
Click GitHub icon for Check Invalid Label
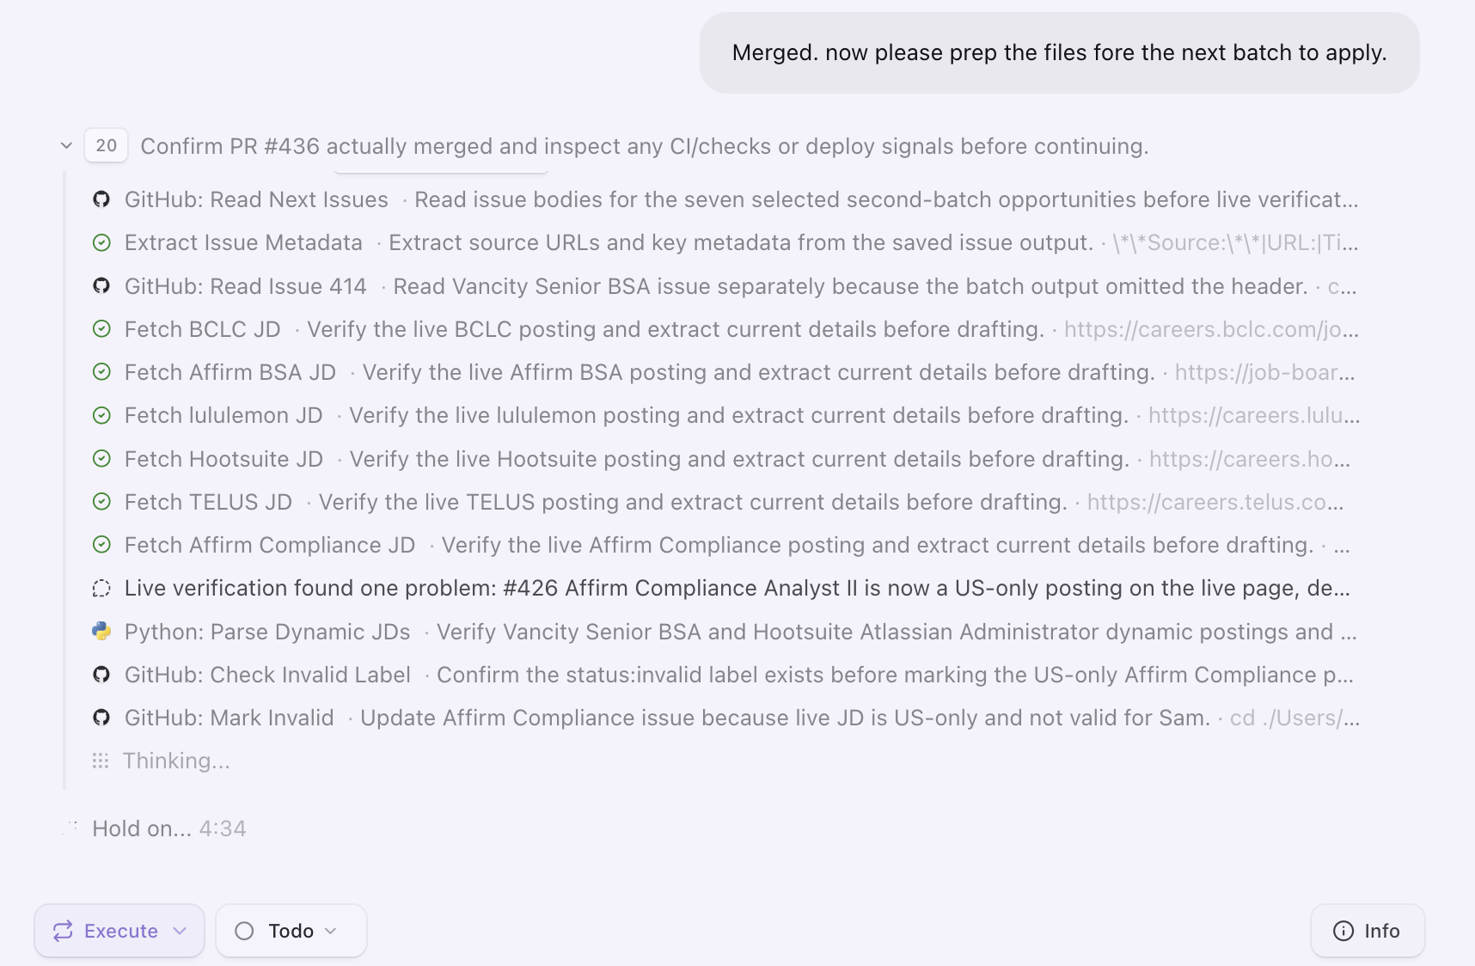pyautogui.click(x=101, y=675)
